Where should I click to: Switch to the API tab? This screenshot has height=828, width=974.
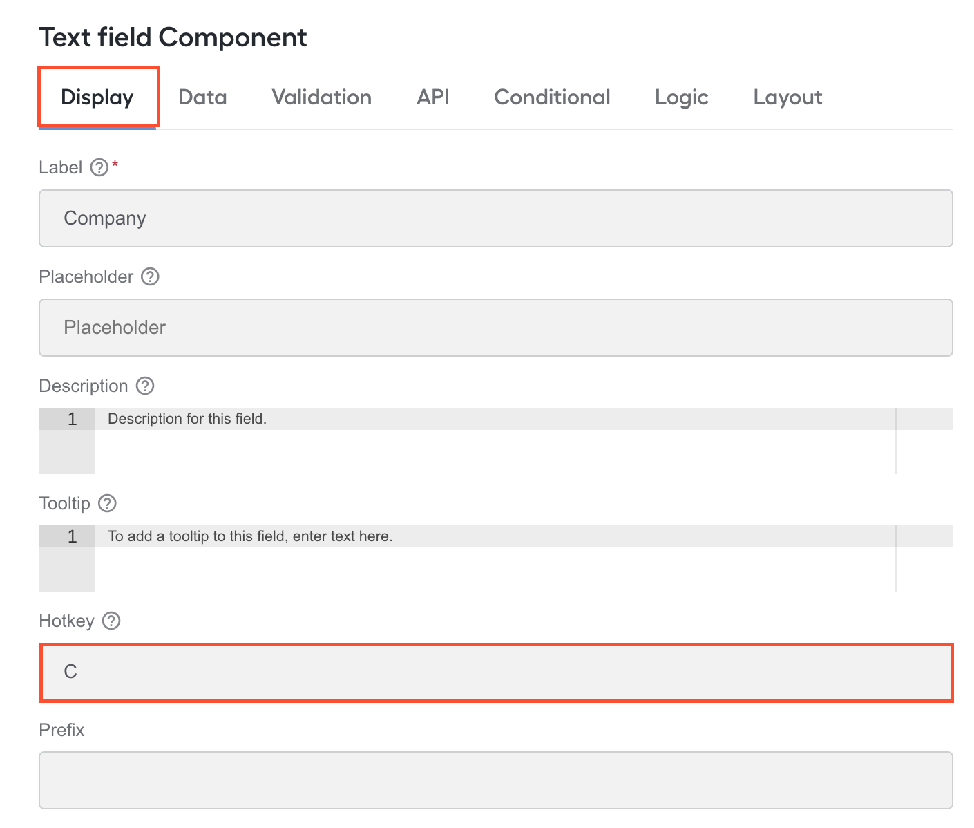tap(433, 97)
